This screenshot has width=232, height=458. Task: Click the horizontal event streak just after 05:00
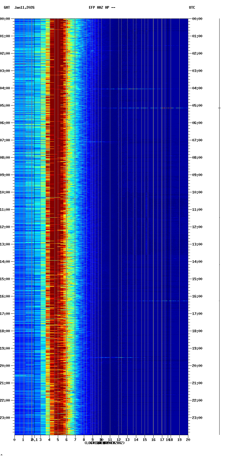click(145, 108)
